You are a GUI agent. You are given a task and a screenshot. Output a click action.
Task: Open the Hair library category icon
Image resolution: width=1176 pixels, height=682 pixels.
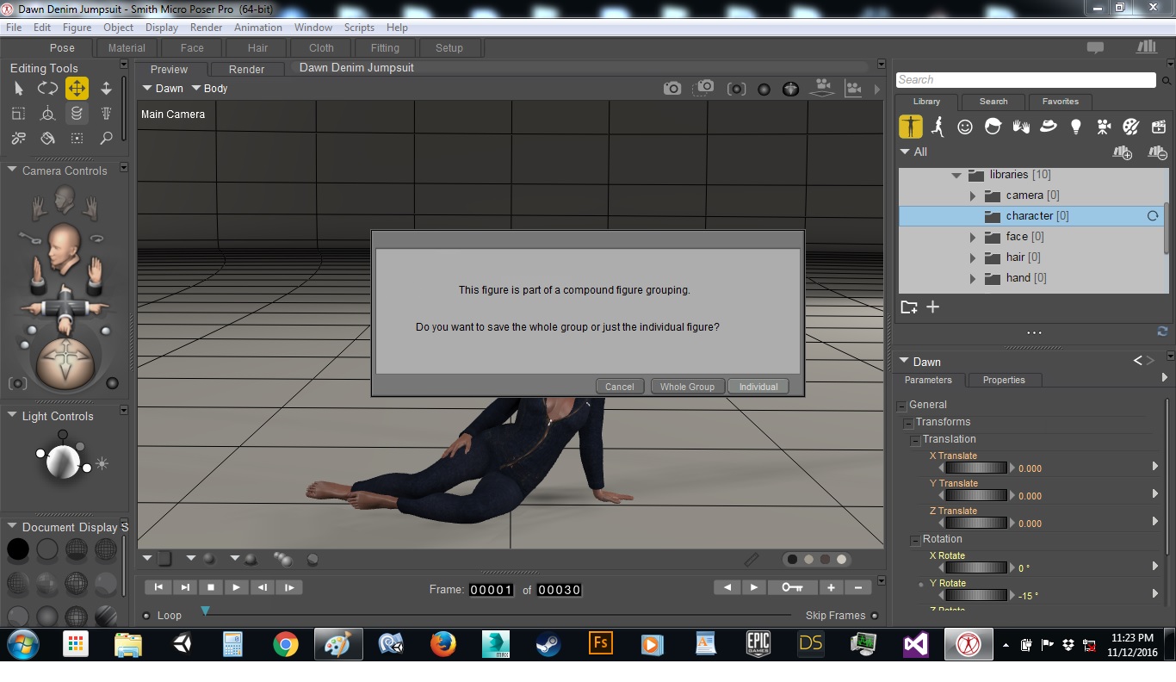(993, 127)
